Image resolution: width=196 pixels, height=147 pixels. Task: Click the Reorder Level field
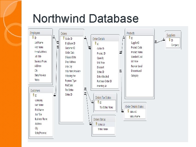coord(136,66)
